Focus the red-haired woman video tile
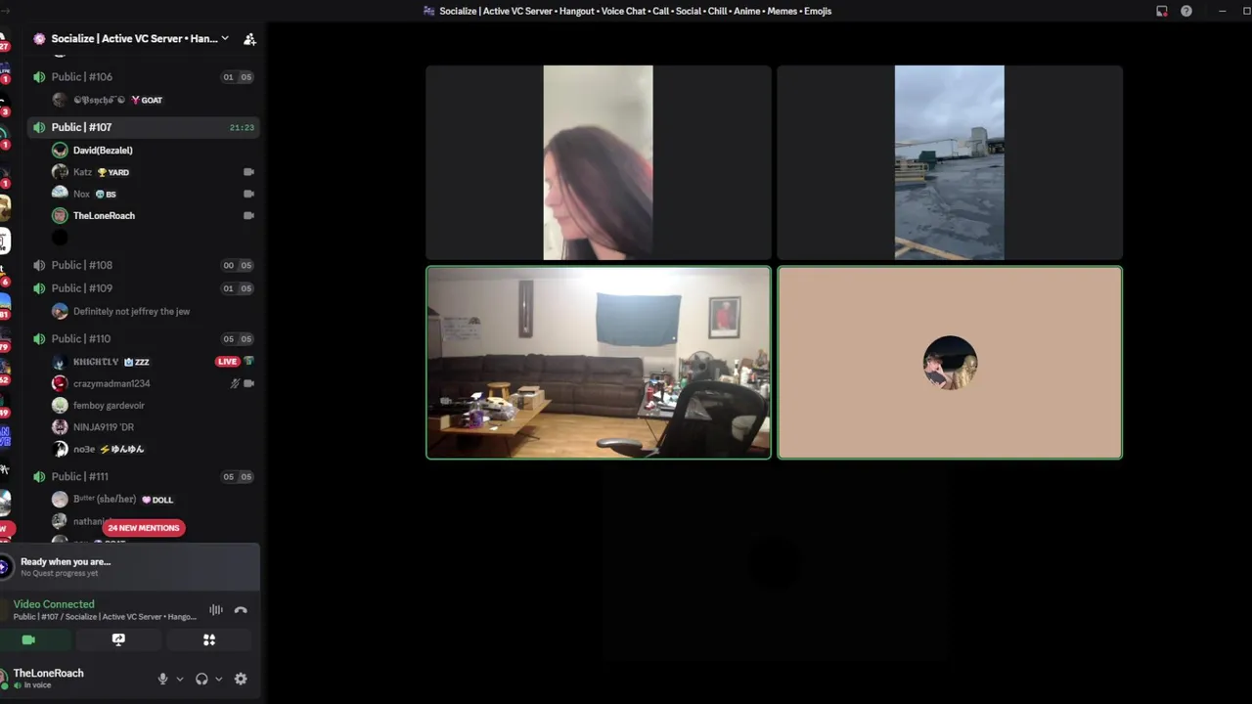1252x704 pixels. coord(599,162)
